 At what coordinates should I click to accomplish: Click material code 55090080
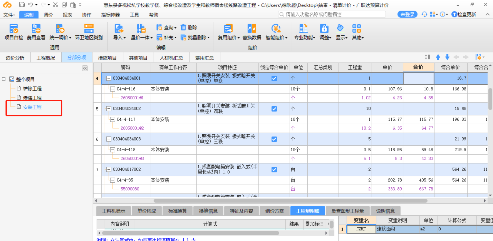point(130,189)
